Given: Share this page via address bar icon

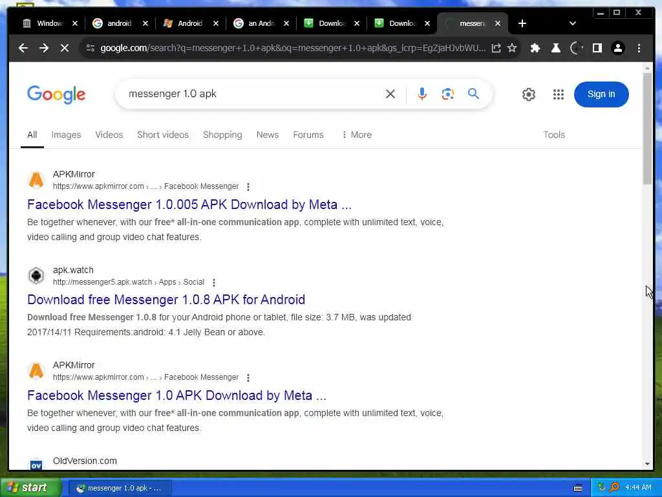Looking at the screenshot, I should coord(496,48).
